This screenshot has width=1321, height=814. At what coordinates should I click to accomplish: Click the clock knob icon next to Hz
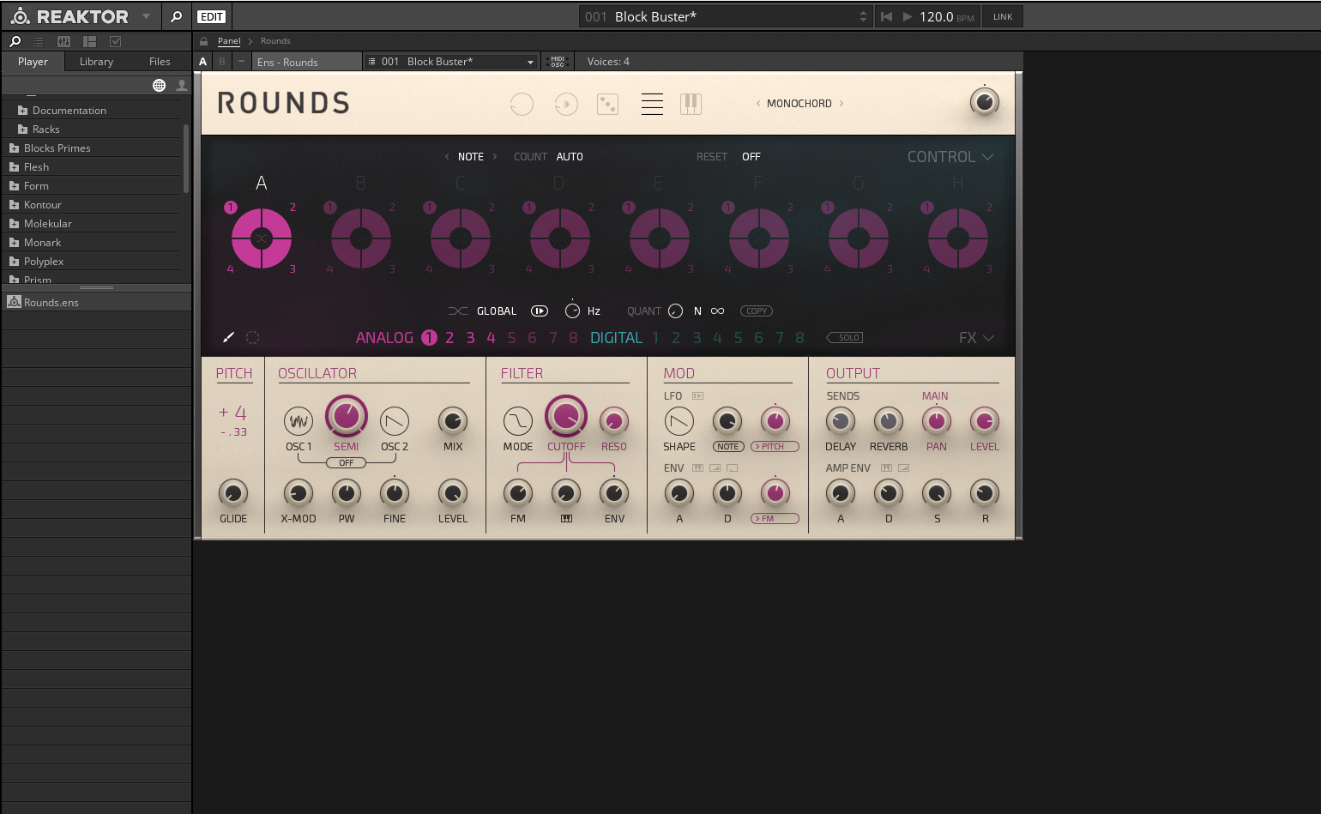tap(572, 311)
